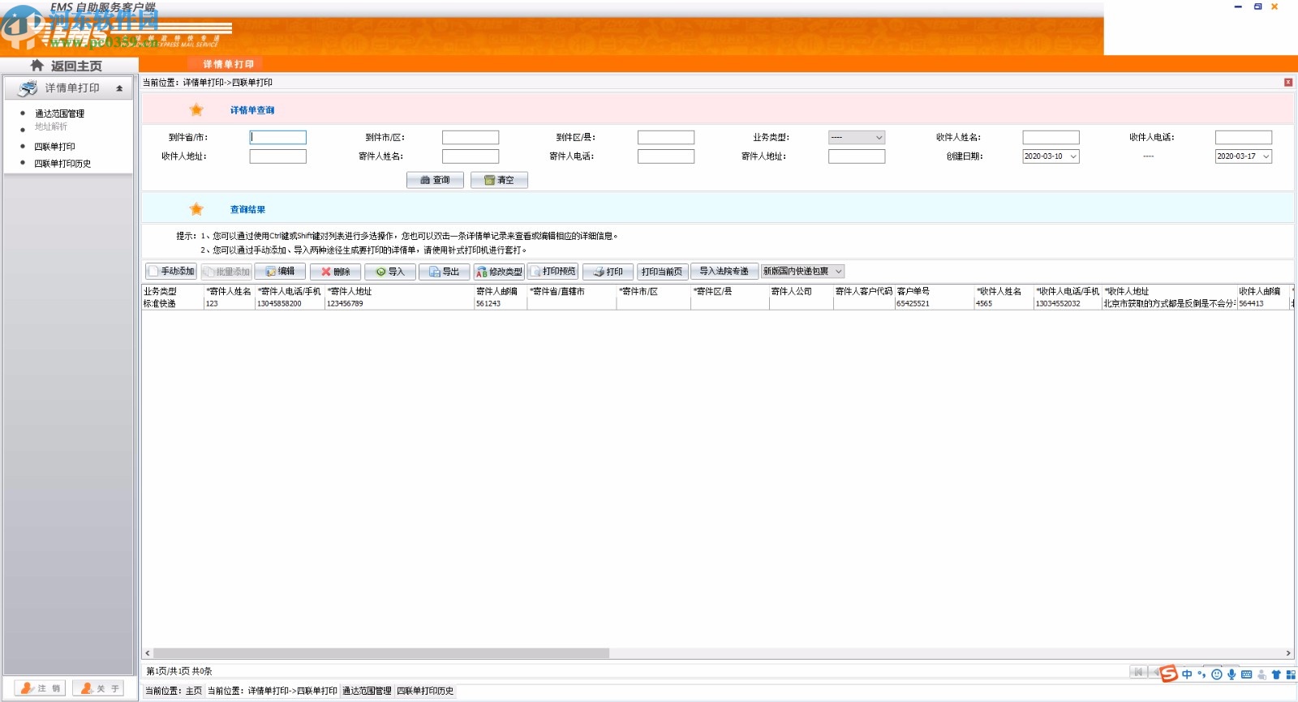1298x702 pixels.
Task: Open 地址解析 in the sidebar
Action: pos(51,126)
